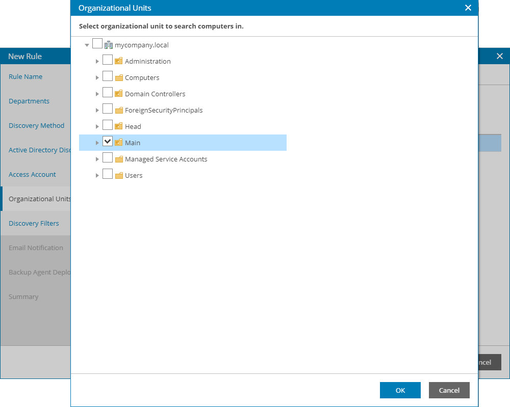
Task: Click the ForeignSecurityPrincipals folder icon
Action: 119,110
